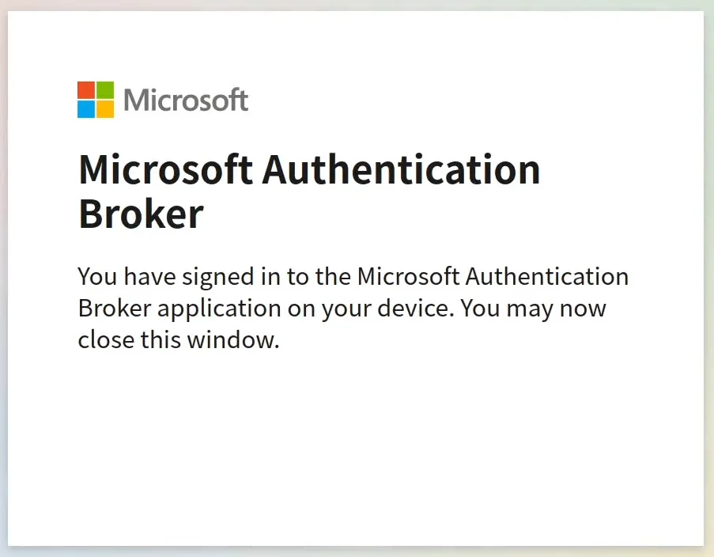Viewport: 714px width, 557px height.
Task: Click "Broker" in the body paragraph
Action: [114, 309]
